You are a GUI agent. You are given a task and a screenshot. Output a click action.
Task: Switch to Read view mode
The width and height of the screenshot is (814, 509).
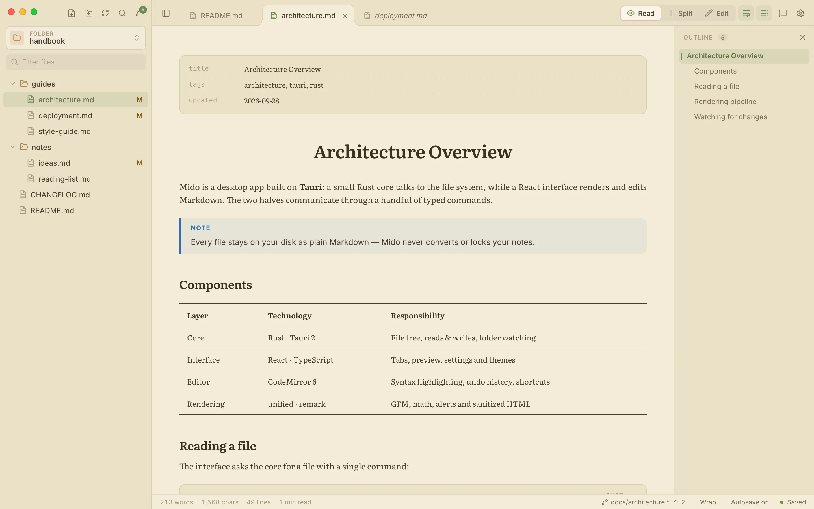pos(640,13)
